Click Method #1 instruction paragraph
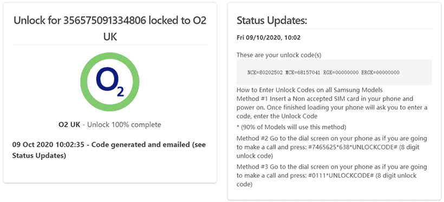Viewport: 444px width, 202px height. (x=332, y=107)
